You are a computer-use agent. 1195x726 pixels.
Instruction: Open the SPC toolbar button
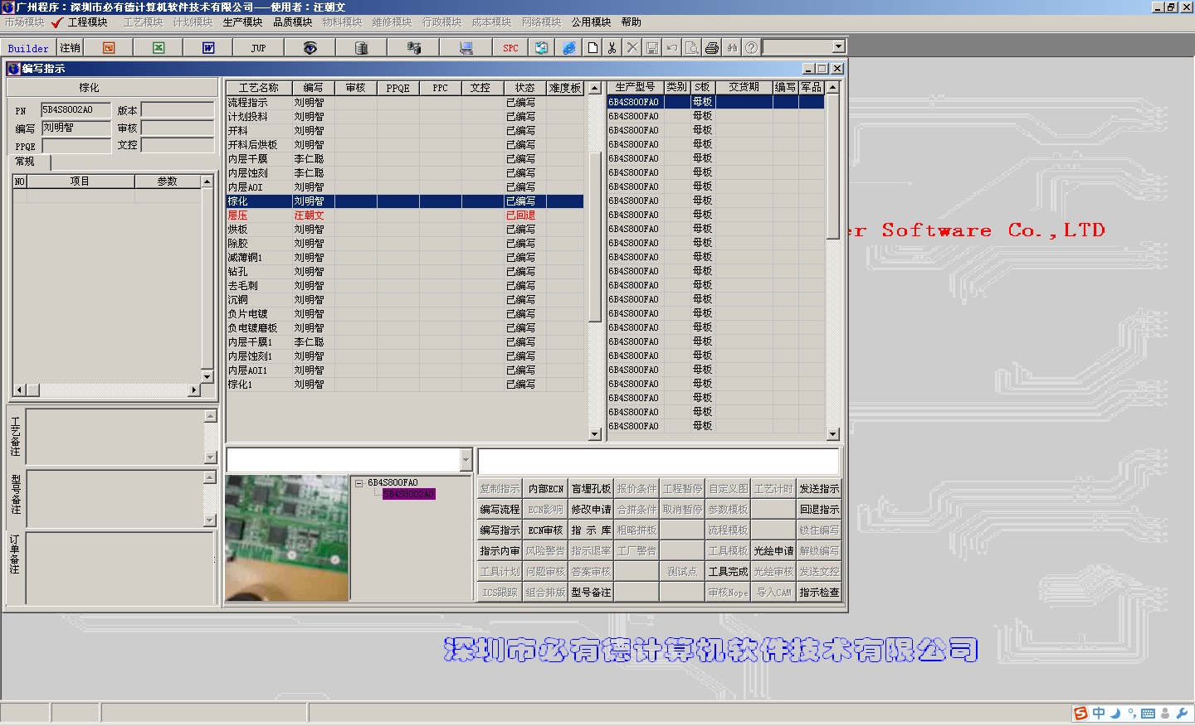point(510,48)
